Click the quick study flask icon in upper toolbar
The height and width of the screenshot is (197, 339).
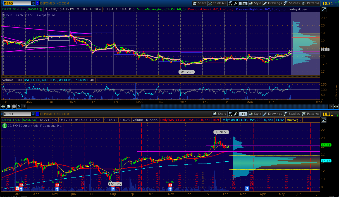230,3
